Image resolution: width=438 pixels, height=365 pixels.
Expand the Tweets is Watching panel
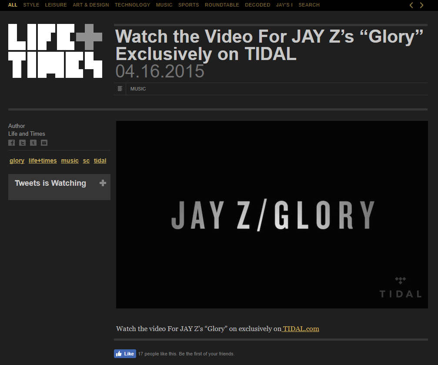(x=103, y=183)
